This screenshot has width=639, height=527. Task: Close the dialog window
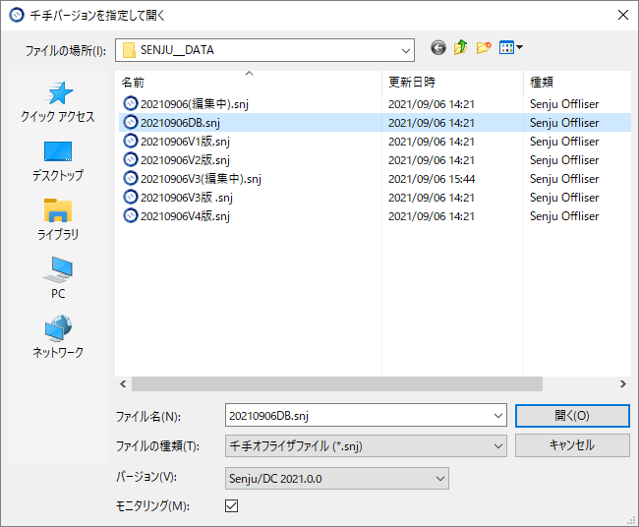(x=622, y=15)
